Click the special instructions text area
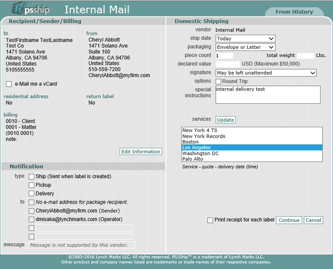Viewport: 333px width, 269px height. click(268, 95)
